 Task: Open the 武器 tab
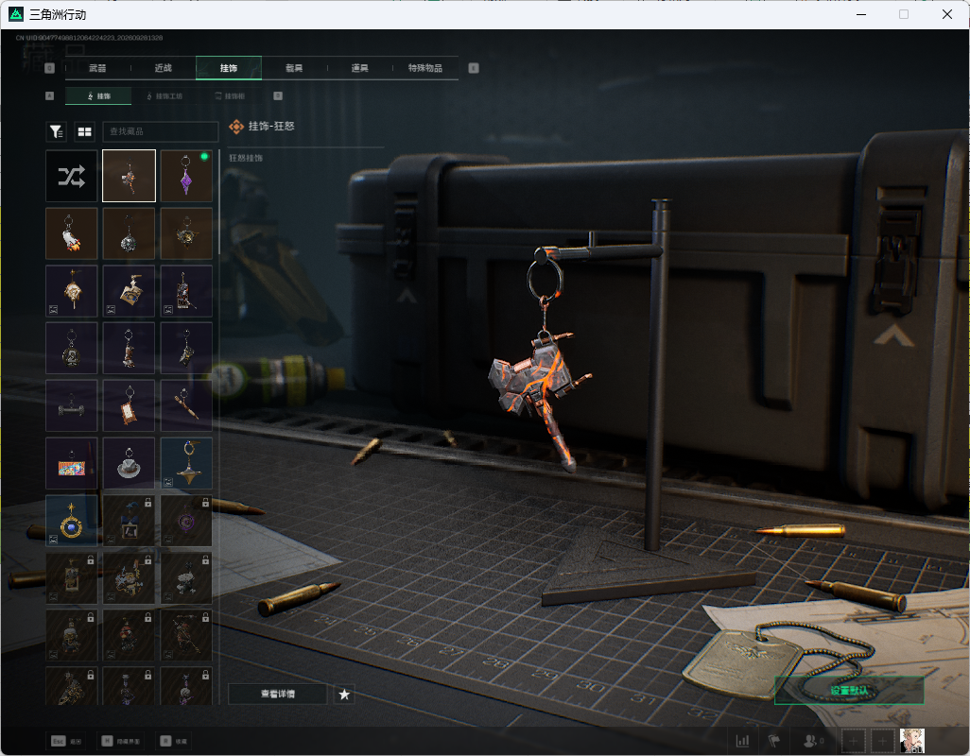point(97,68)
